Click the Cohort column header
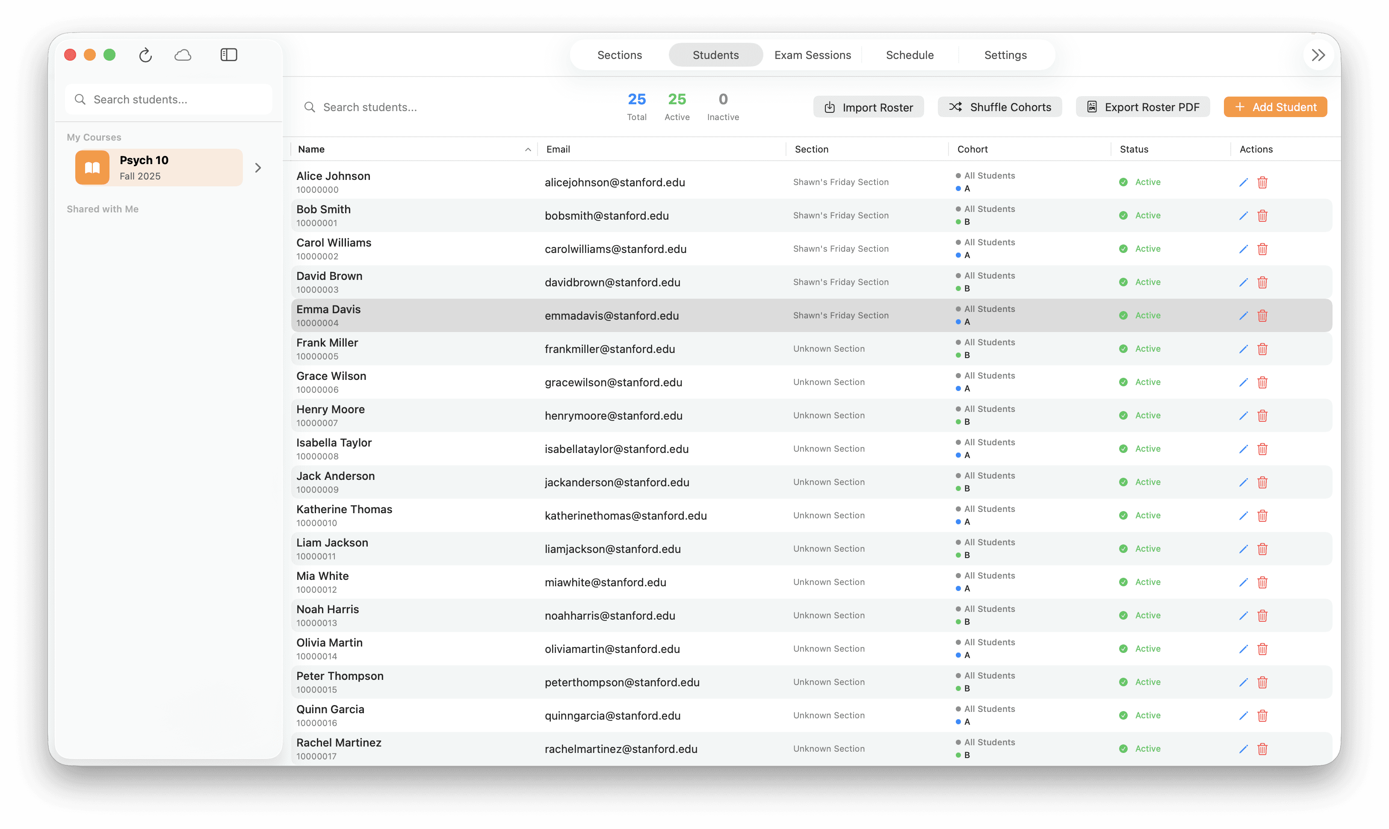This screenshot has width=1389, height=829. [x=972, y=149]
